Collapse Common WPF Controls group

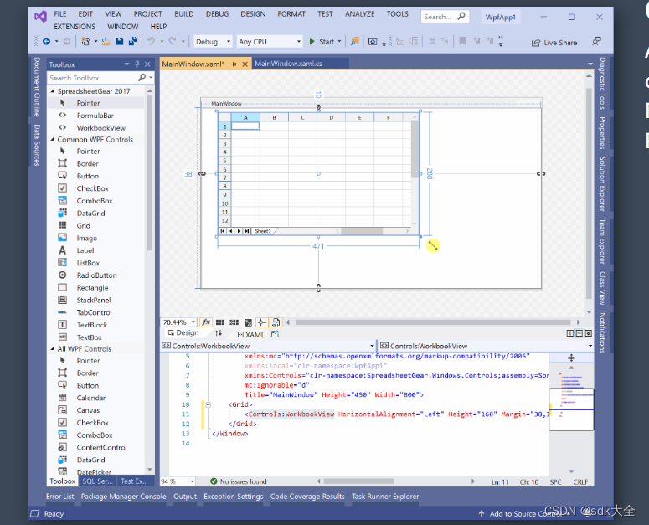point(53,140)
